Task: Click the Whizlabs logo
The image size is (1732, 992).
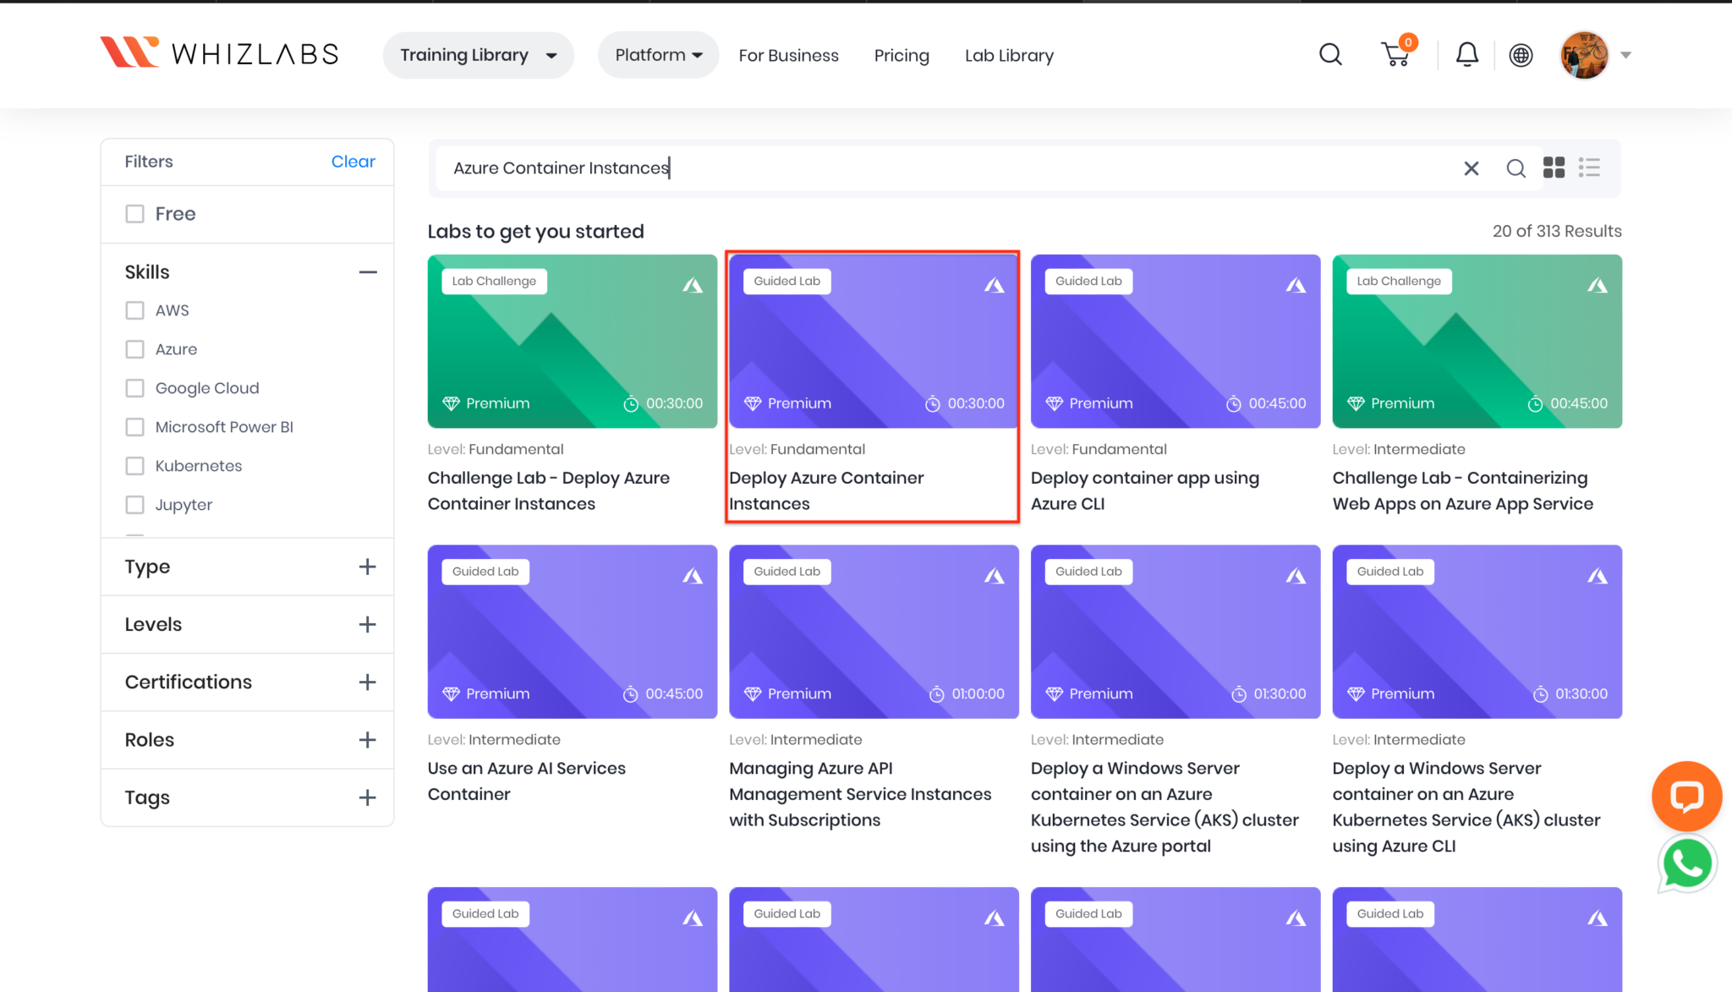Action: pos(218,52)
